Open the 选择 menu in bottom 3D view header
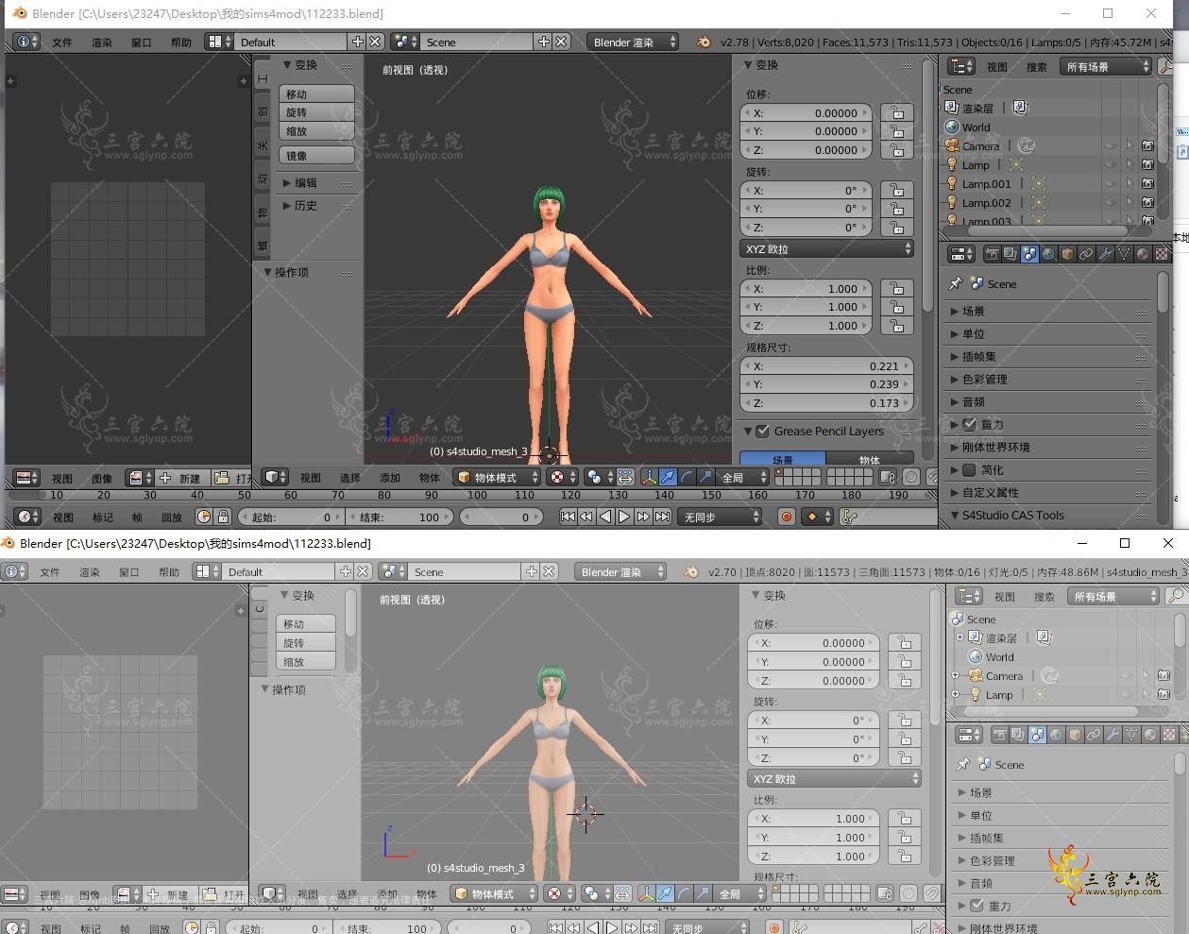 [x=348, y=894]
